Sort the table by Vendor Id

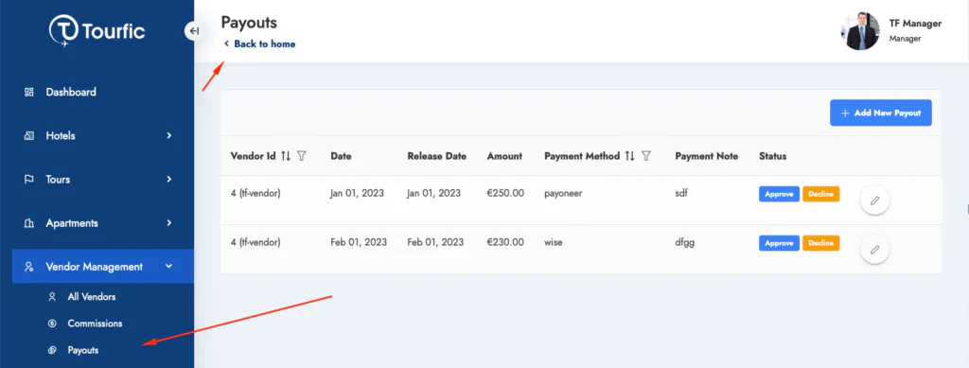click(286, 156)
